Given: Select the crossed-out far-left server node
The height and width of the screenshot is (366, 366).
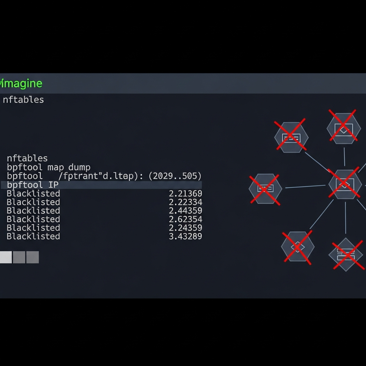Looking at the screenshot, I should coord(265,189).
